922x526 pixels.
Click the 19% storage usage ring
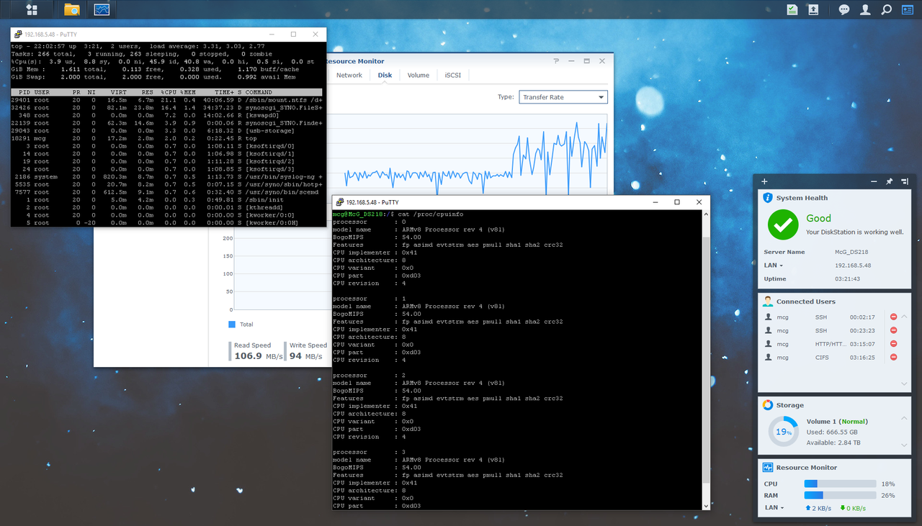pyautogui.click(x=783, y=432)
